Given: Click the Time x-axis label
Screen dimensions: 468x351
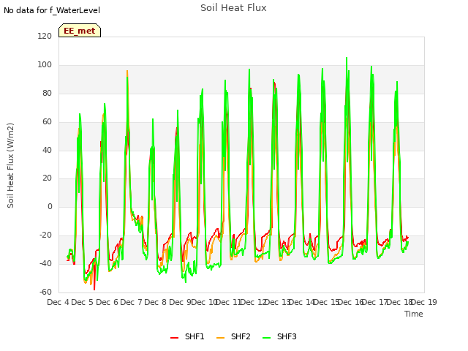Looking at the screenshot, I should tap(414, 314).
